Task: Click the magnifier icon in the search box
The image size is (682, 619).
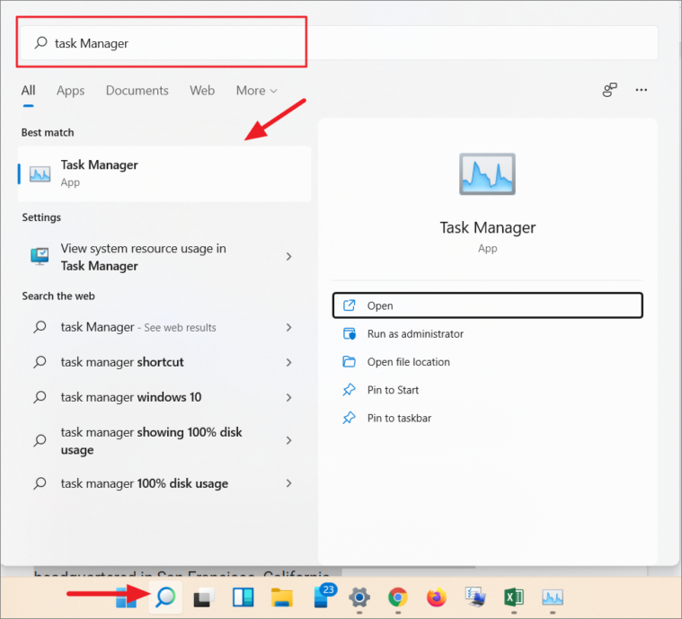Action: 41,42
